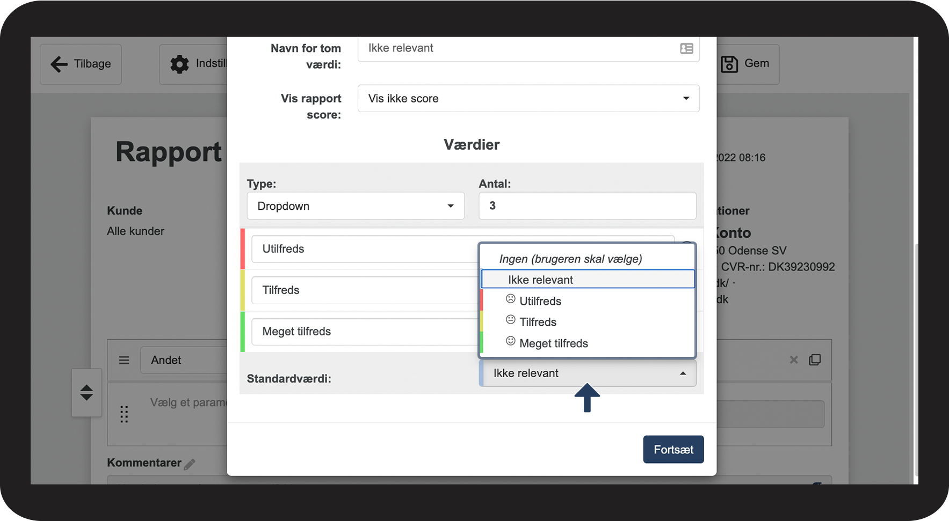
Task: Open the Type dropdown showing Dropdown
Action: pyautogui.click(x=355, y=206)
